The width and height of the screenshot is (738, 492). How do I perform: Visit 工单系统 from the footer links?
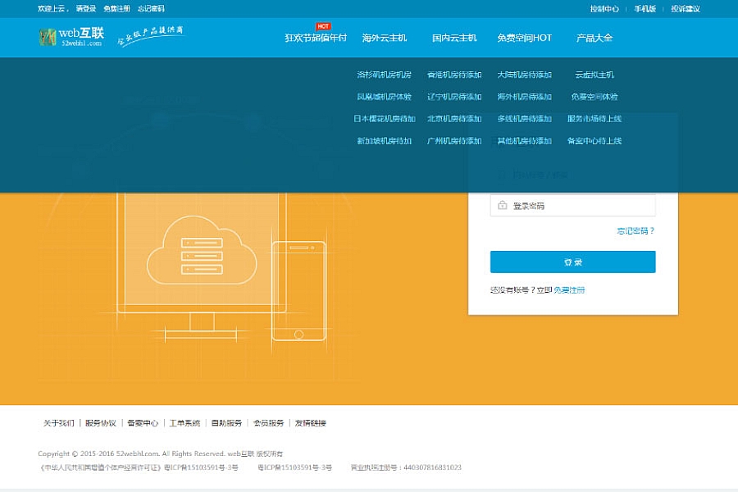pyautogui.click(x=184, y=423)
